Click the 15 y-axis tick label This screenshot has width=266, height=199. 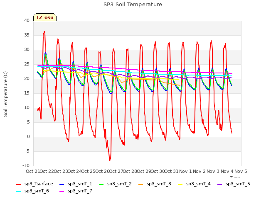click(27, 93)
